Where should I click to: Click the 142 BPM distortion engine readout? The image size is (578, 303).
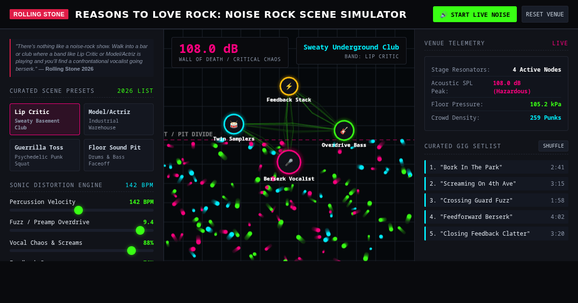click(140, 185)
